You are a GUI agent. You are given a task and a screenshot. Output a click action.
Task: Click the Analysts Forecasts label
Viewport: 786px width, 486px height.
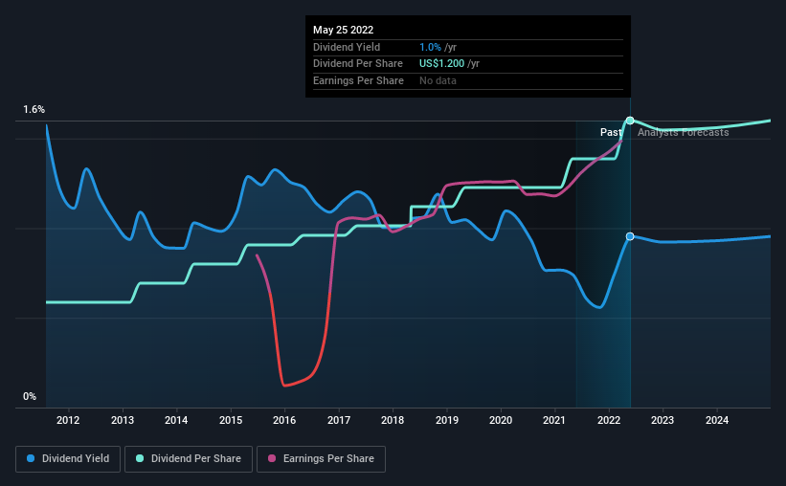point(684,132)
